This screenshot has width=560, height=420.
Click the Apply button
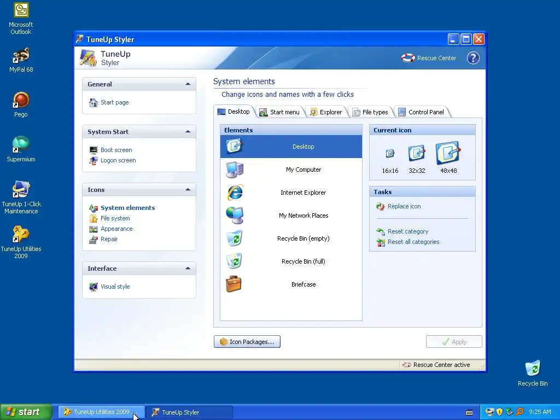tap(454, 342)
